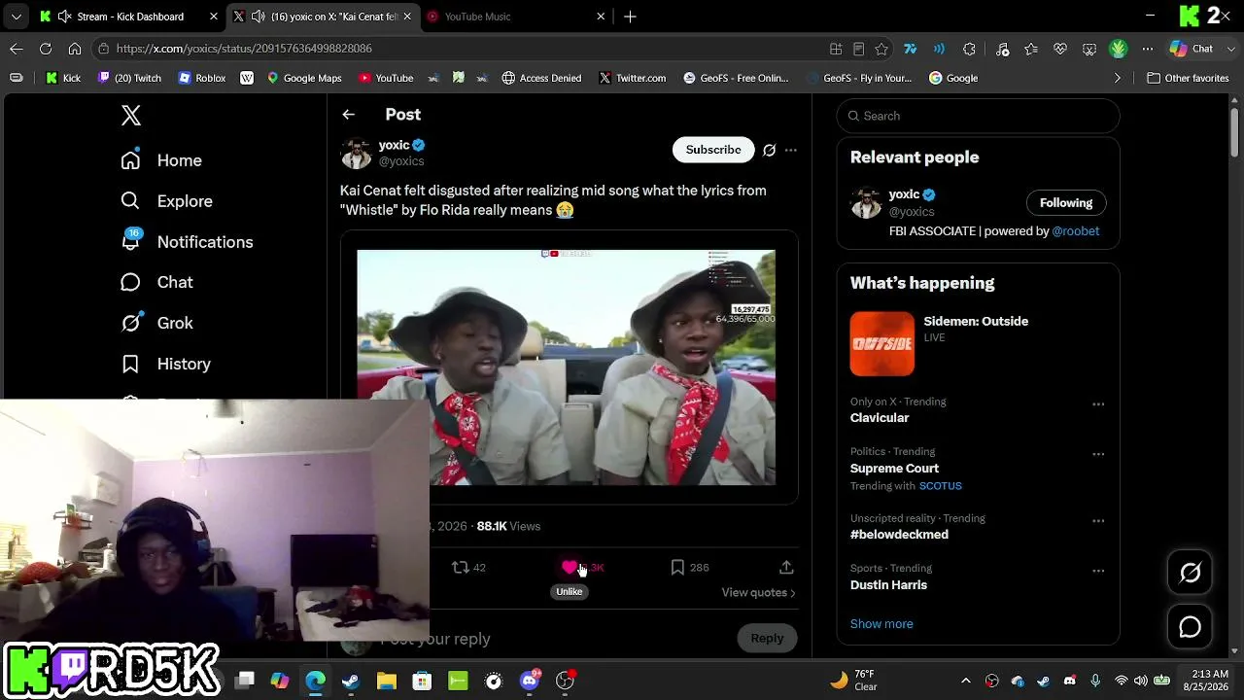Click the volume icon in system tray
Image resolution: width=1244 pixels, height=700 pixels.
[1141, 681]
